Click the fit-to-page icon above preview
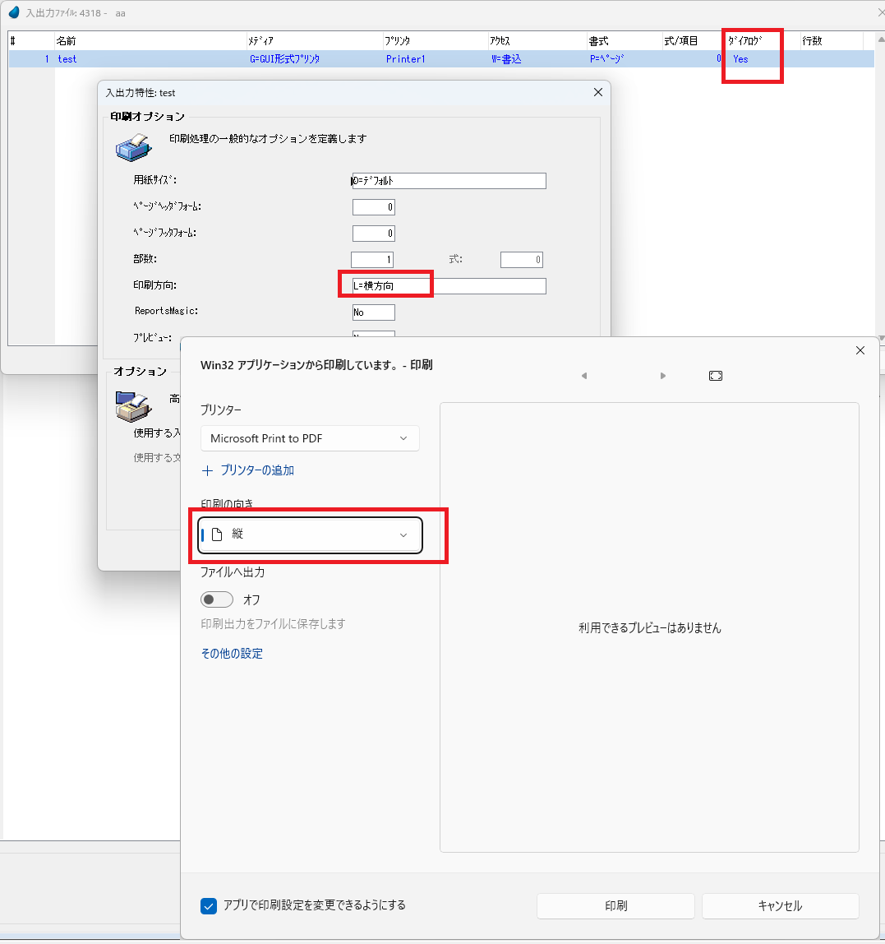Image resolution: width=885 pixels, height=944 pixels. [715, 376]
